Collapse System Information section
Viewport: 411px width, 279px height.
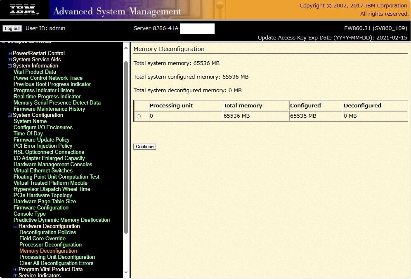click(10, 66)
